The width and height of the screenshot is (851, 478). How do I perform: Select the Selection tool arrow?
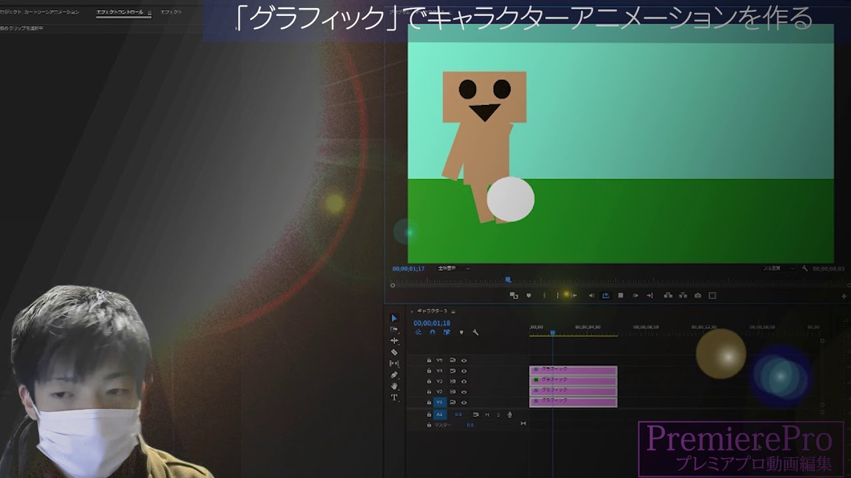[x=394, y=318]
